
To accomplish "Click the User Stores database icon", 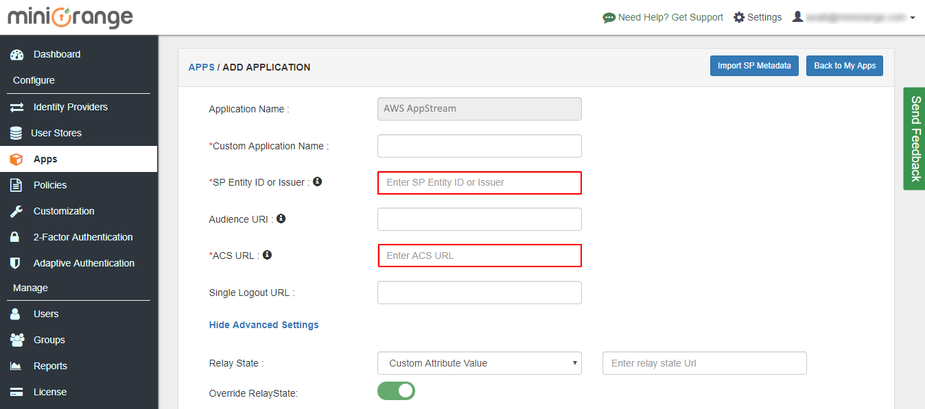I will tap(17, 133).
